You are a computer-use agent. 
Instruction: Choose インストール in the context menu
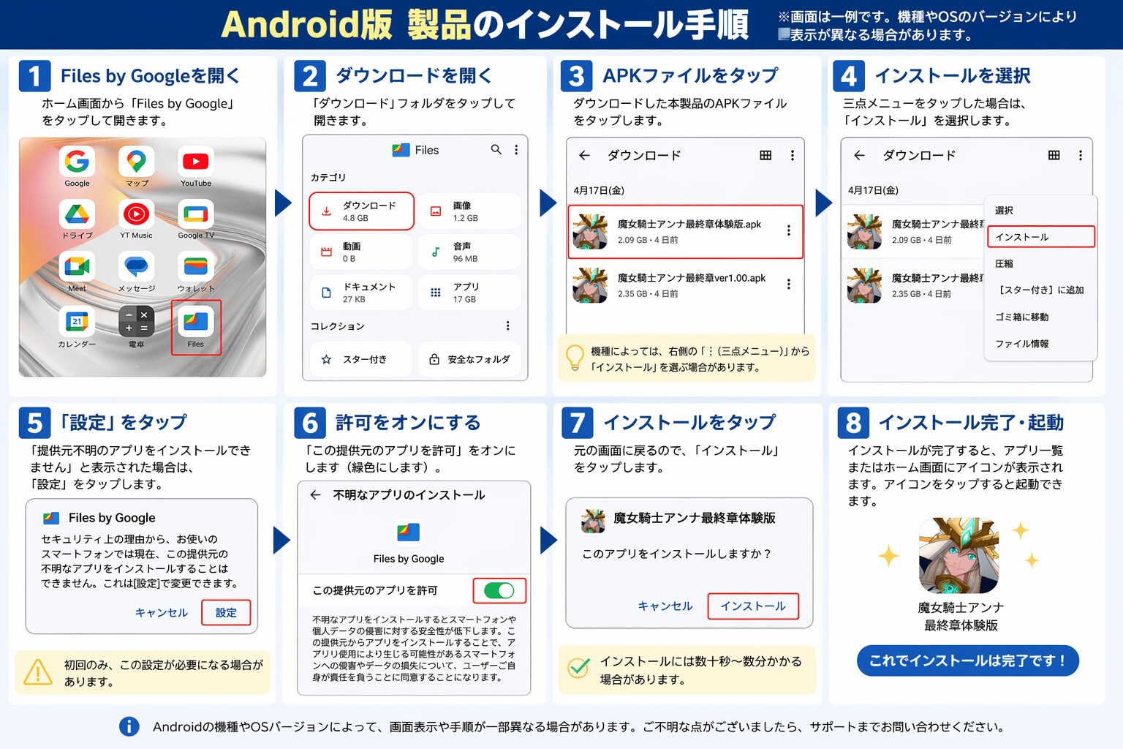click(x=1041, y=237)
